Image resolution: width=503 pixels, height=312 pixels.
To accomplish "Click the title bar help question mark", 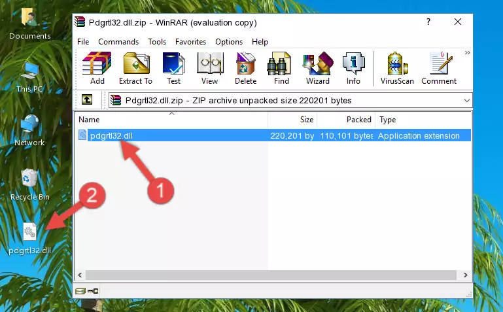I will point(428,22).
